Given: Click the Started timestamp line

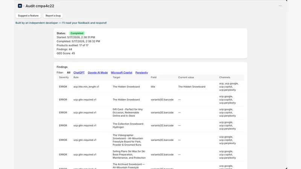Looking at the screenshot, I should pyautogui.click(x=76, y=37).
